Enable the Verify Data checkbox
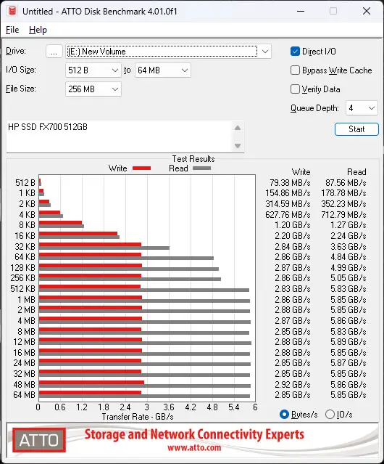This screenshot has width=384, height=464. (x=295, y=89)
